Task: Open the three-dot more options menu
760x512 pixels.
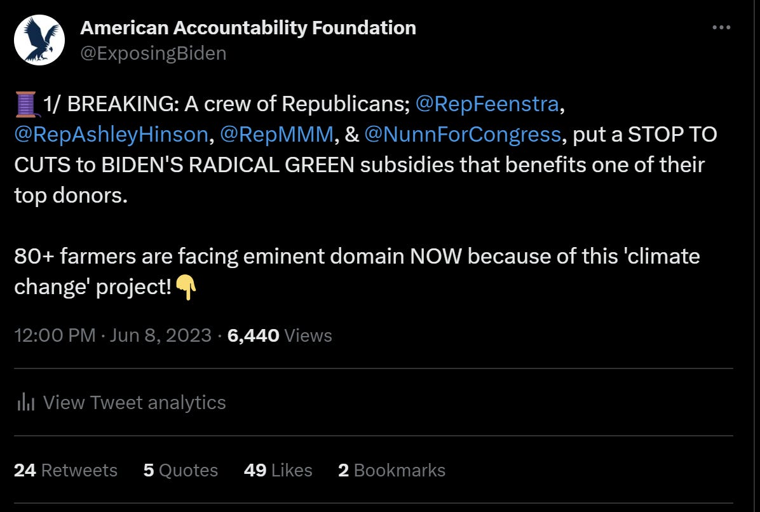Action: (721, 28)
